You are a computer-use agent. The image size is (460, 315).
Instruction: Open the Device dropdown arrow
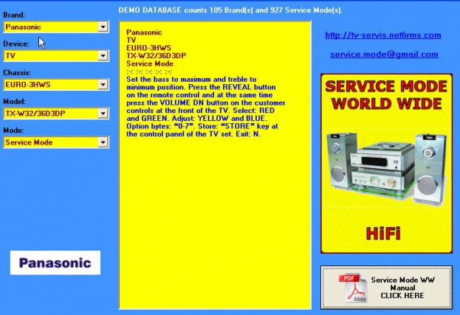pos(103,55)
